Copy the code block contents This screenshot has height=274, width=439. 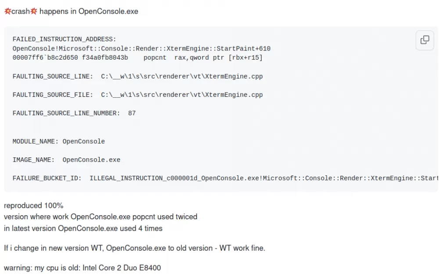pyautogui.click(x=425, y=40)
